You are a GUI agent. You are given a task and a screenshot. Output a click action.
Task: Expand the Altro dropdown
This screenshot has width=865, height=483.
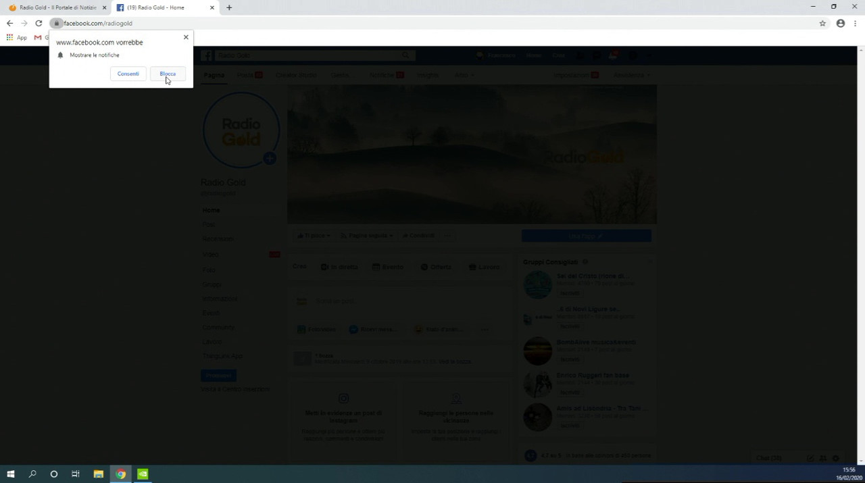tap(464, 75)
